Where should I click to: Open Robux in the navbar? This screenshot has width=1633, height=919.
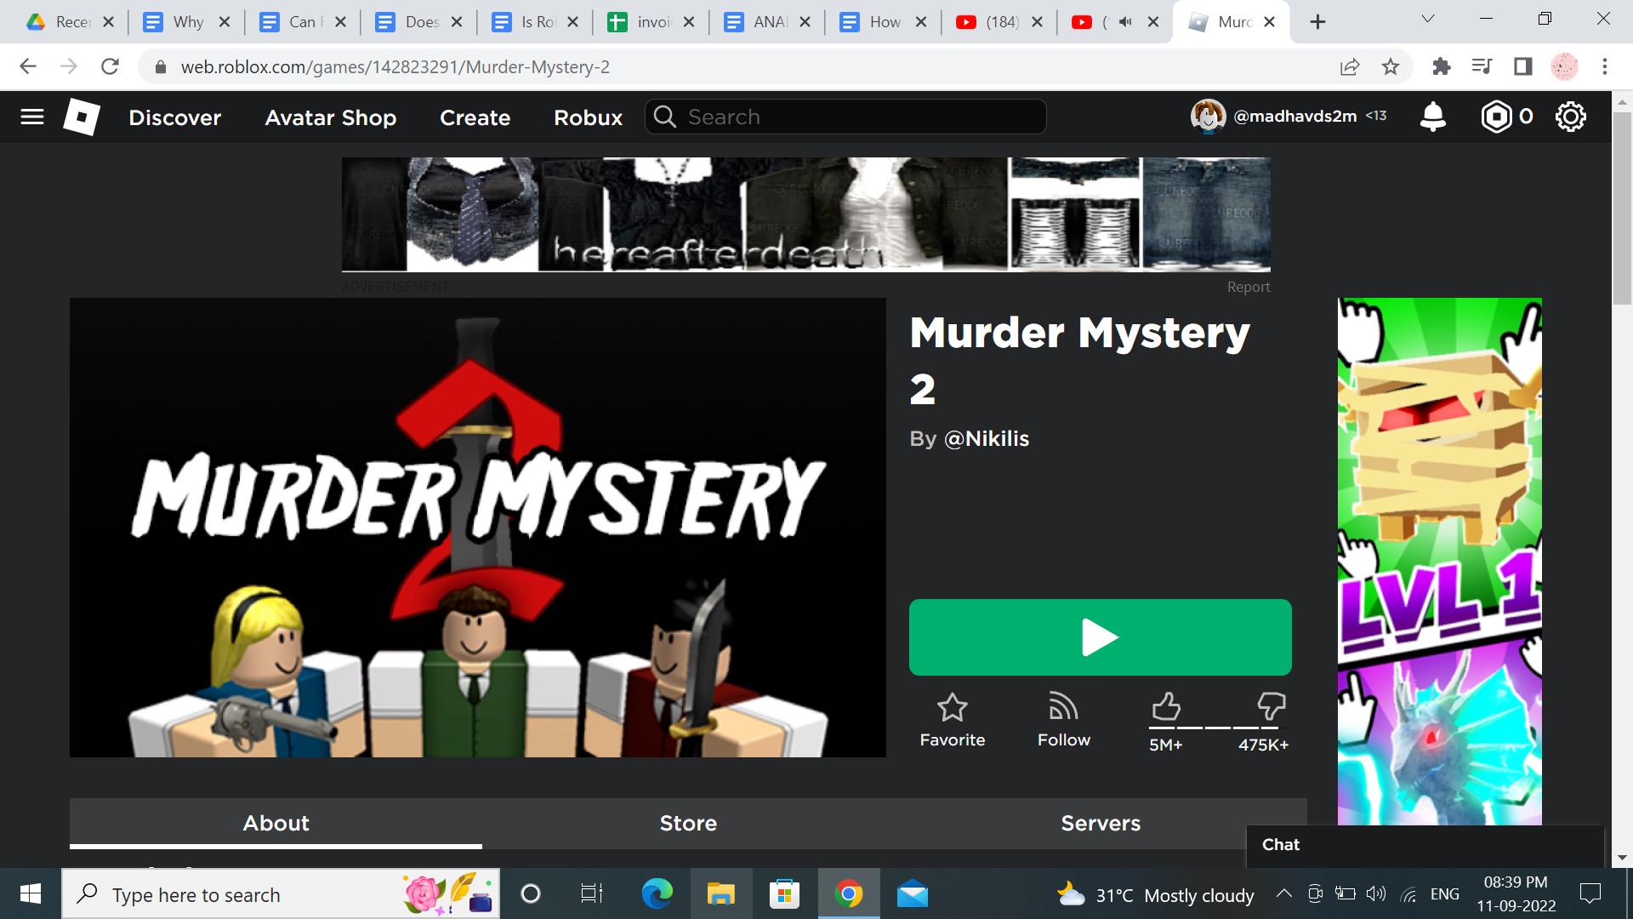tap(589, 117)
